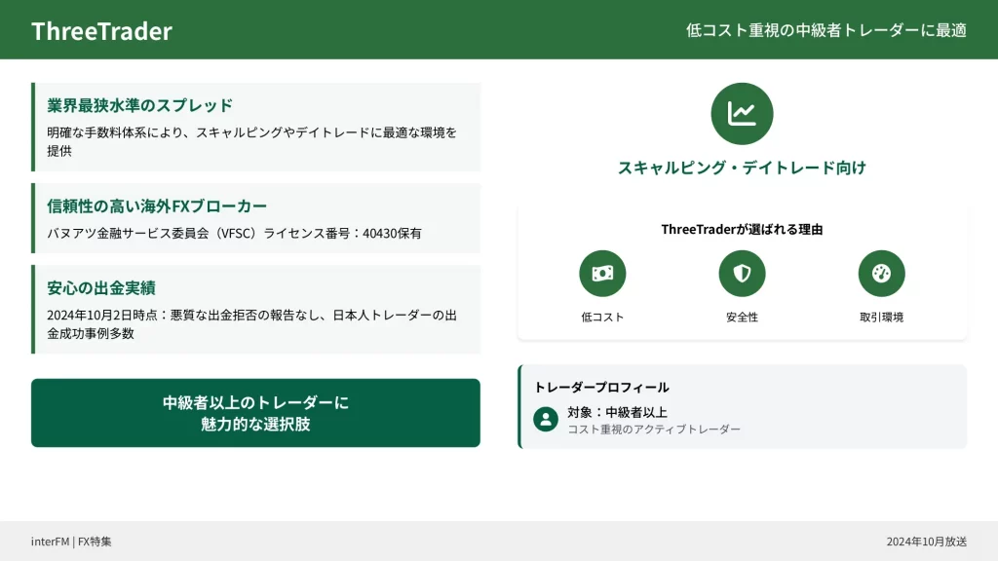
Task: Click the gauge icon above 取引環境
Action: (x=881, y=274)
